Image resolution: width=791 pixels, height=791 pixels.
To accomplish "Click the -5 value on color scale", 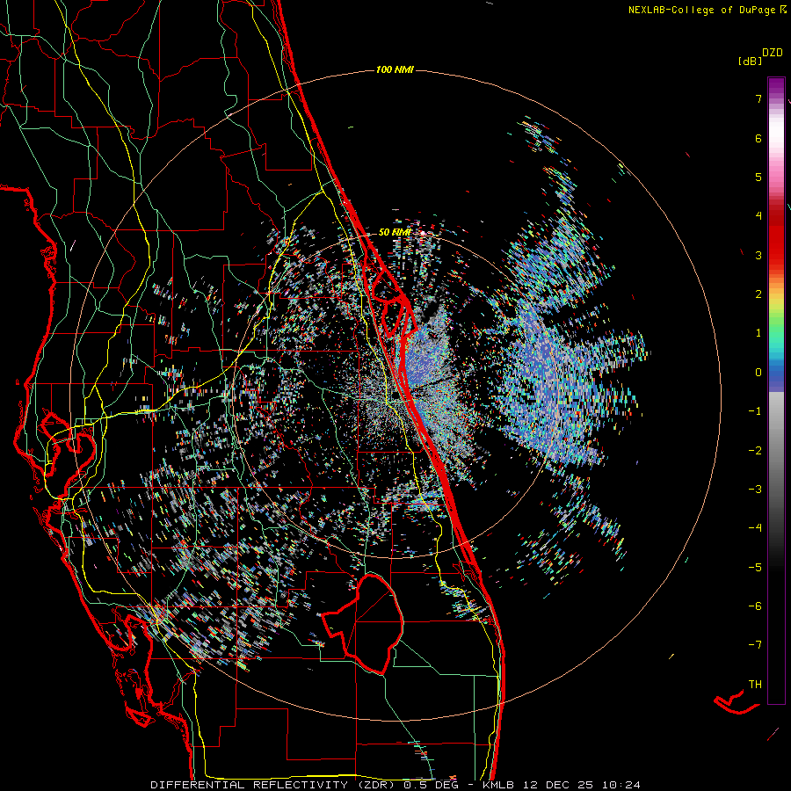I will click(755, 568).
